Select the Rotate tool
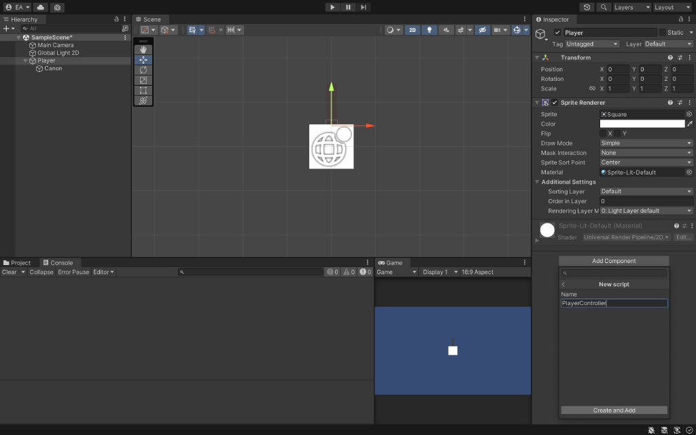The image size is (696, 435). 143,70
